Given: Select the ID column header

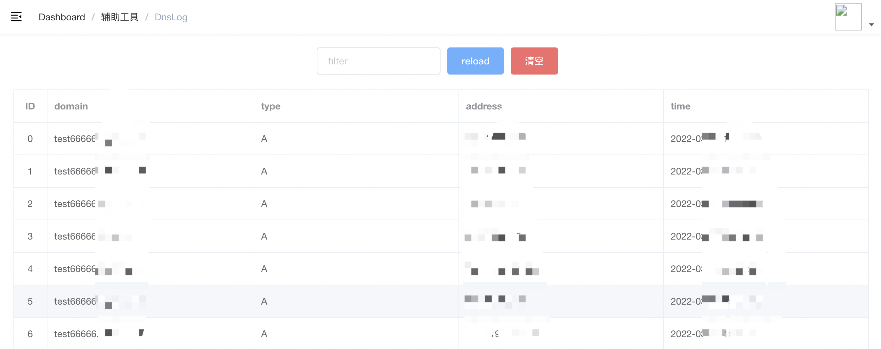Looking at the screenshot, I should [30, 106].
